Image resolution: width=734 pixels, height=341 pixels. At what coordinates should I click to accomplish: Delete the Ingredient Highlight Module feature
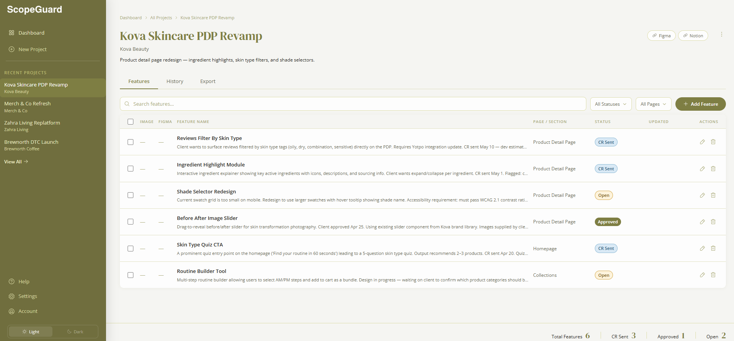click(x=713, y=169)
